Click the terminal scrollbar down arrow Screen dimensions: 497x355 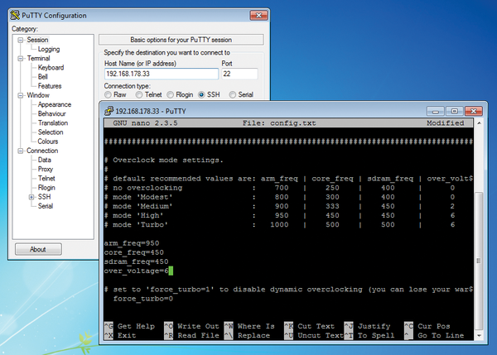click(x=479, y=335)
